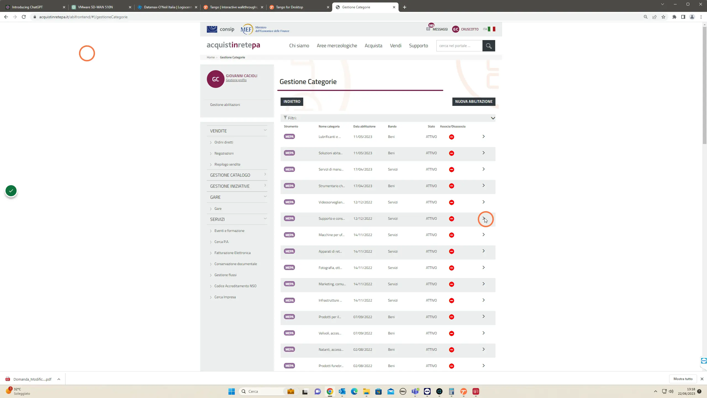
Task: Open Ordini diretti in sidebar
Action: (224, 142)
